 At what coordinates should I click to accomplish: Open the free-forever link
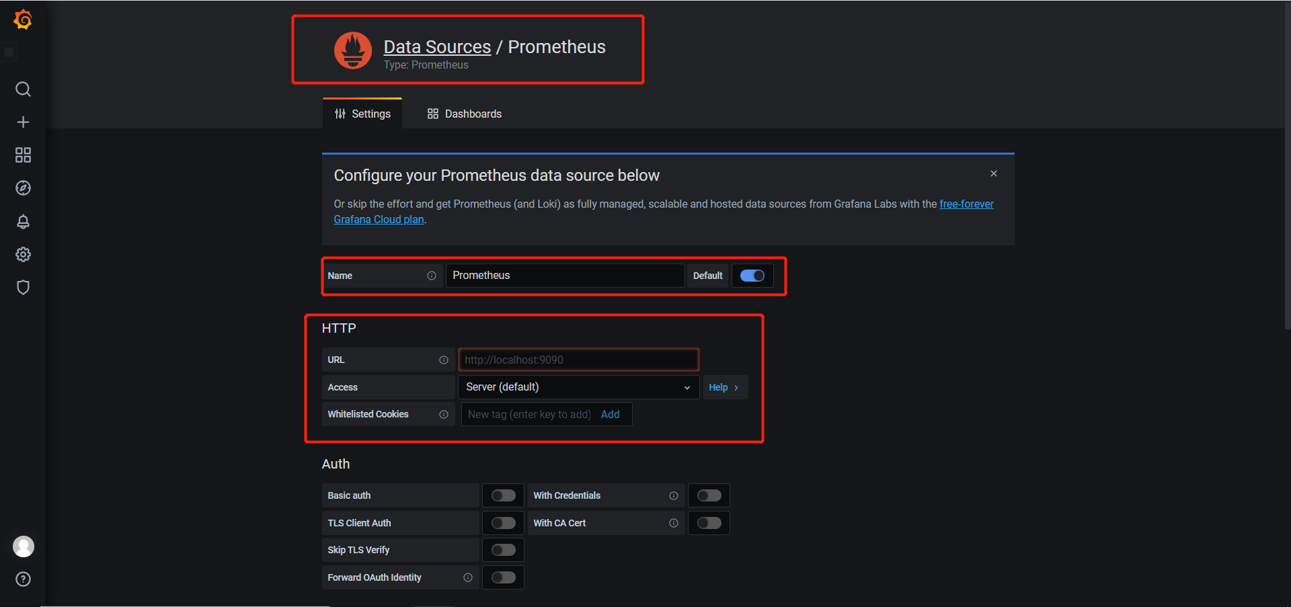[x=966, y=204]
